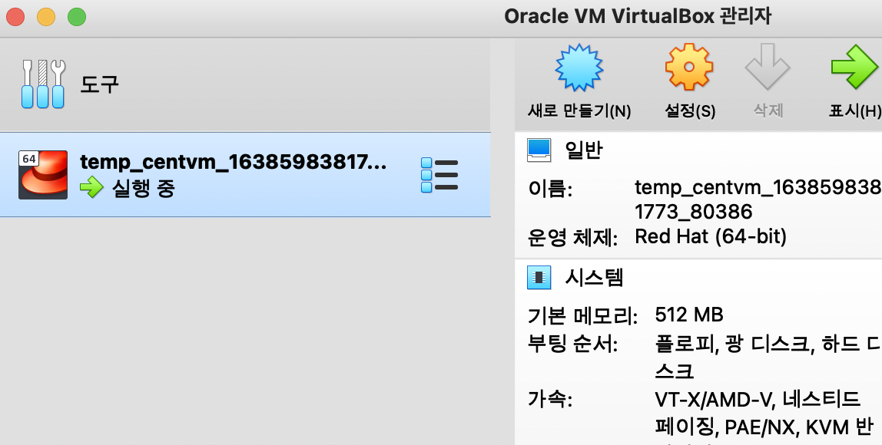
Task: Minimize the window with yellow button
Action: pos(46,17)
